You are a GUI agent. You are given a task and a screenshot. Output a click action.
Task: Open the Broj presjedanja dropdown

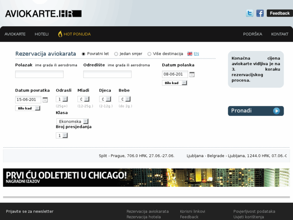(62, 135)
